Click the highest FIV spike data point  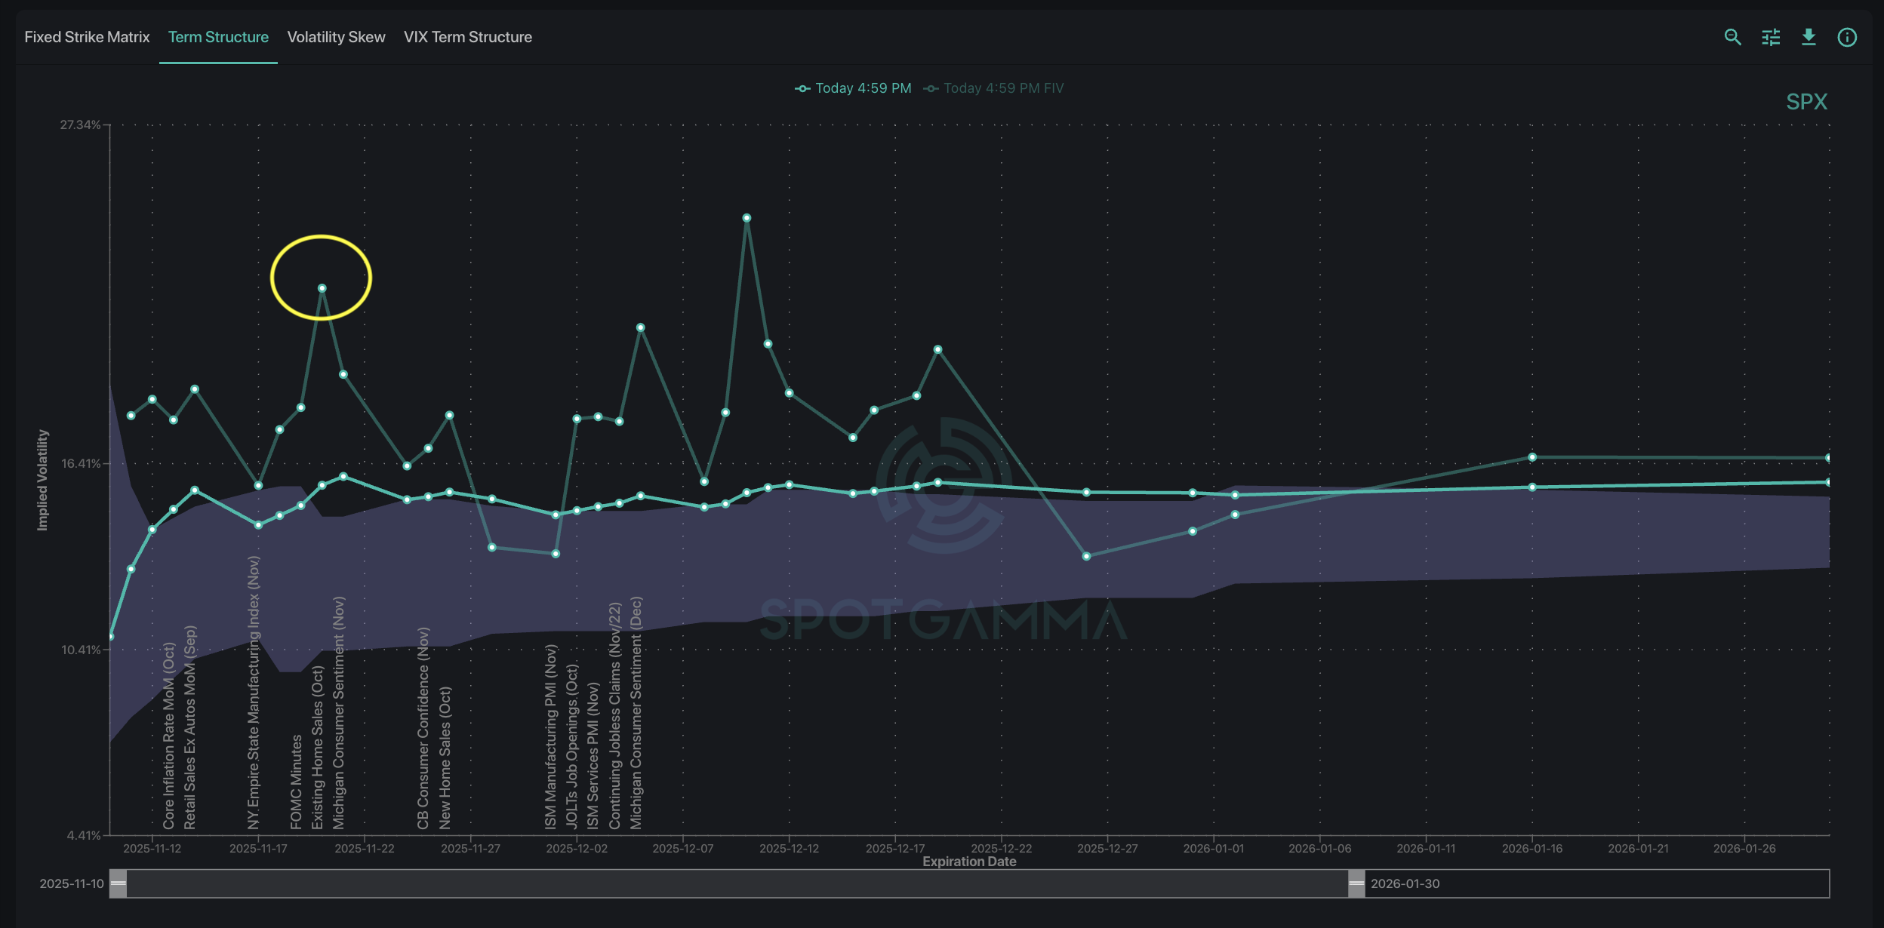pos(747,218)
